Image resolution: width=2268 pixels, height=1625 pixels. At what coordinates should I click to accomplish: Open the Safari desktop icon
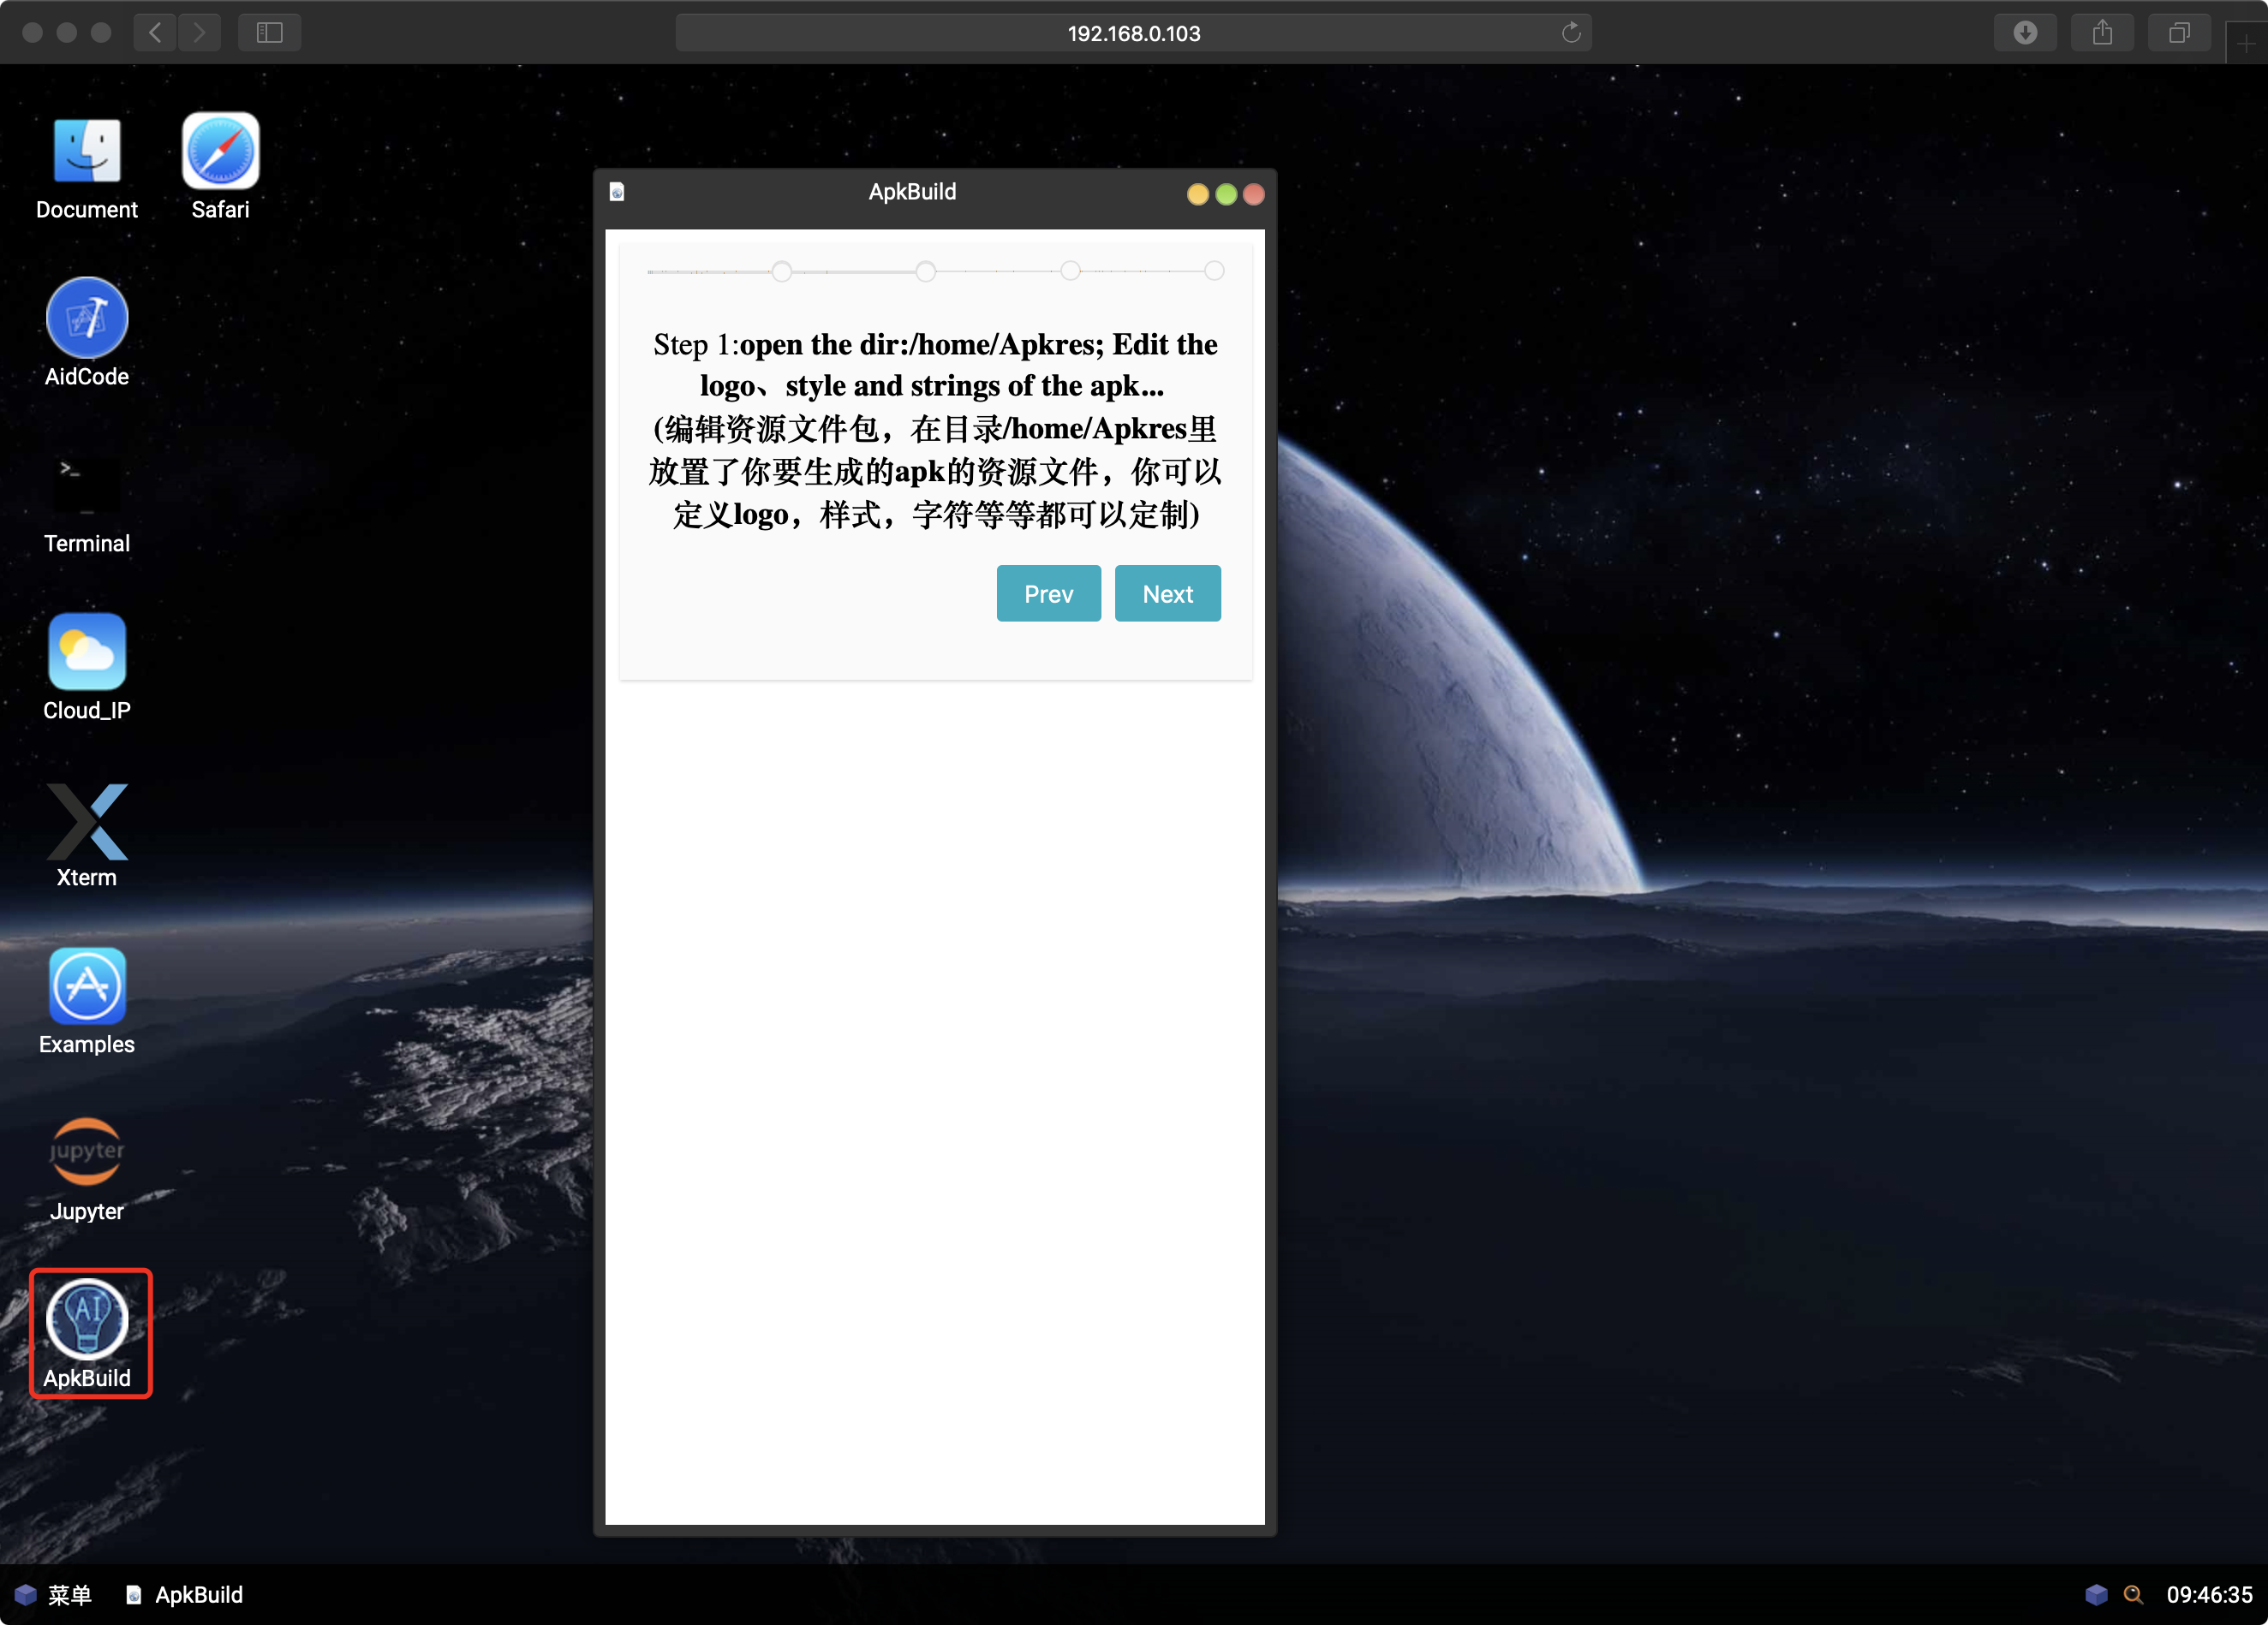pos(220,152)
